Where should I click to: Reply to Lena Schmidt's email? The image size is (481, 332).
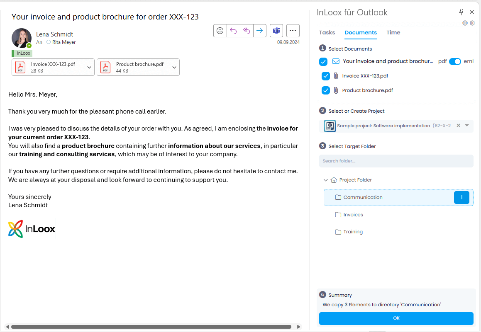[x=233, y=30]
